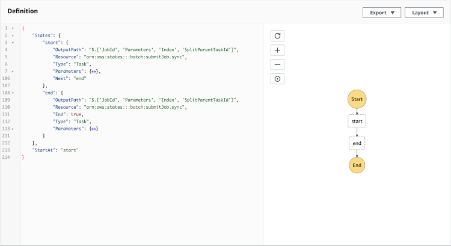Open the Export dropdown menu

coord(382,13)
